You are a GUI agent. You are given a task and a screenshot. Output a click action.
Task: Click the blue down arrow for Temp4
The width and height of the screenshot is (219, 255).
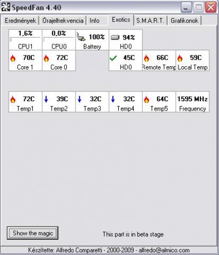[x=113, y=99]
